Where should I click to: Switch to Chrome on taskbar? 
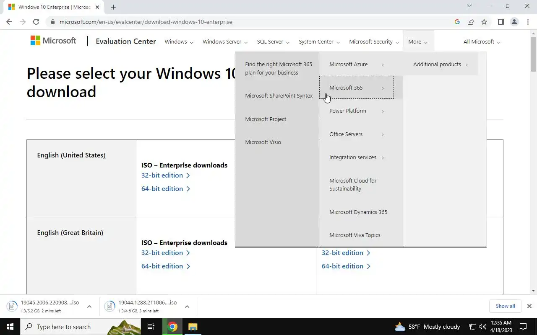[x=172, y=327]
